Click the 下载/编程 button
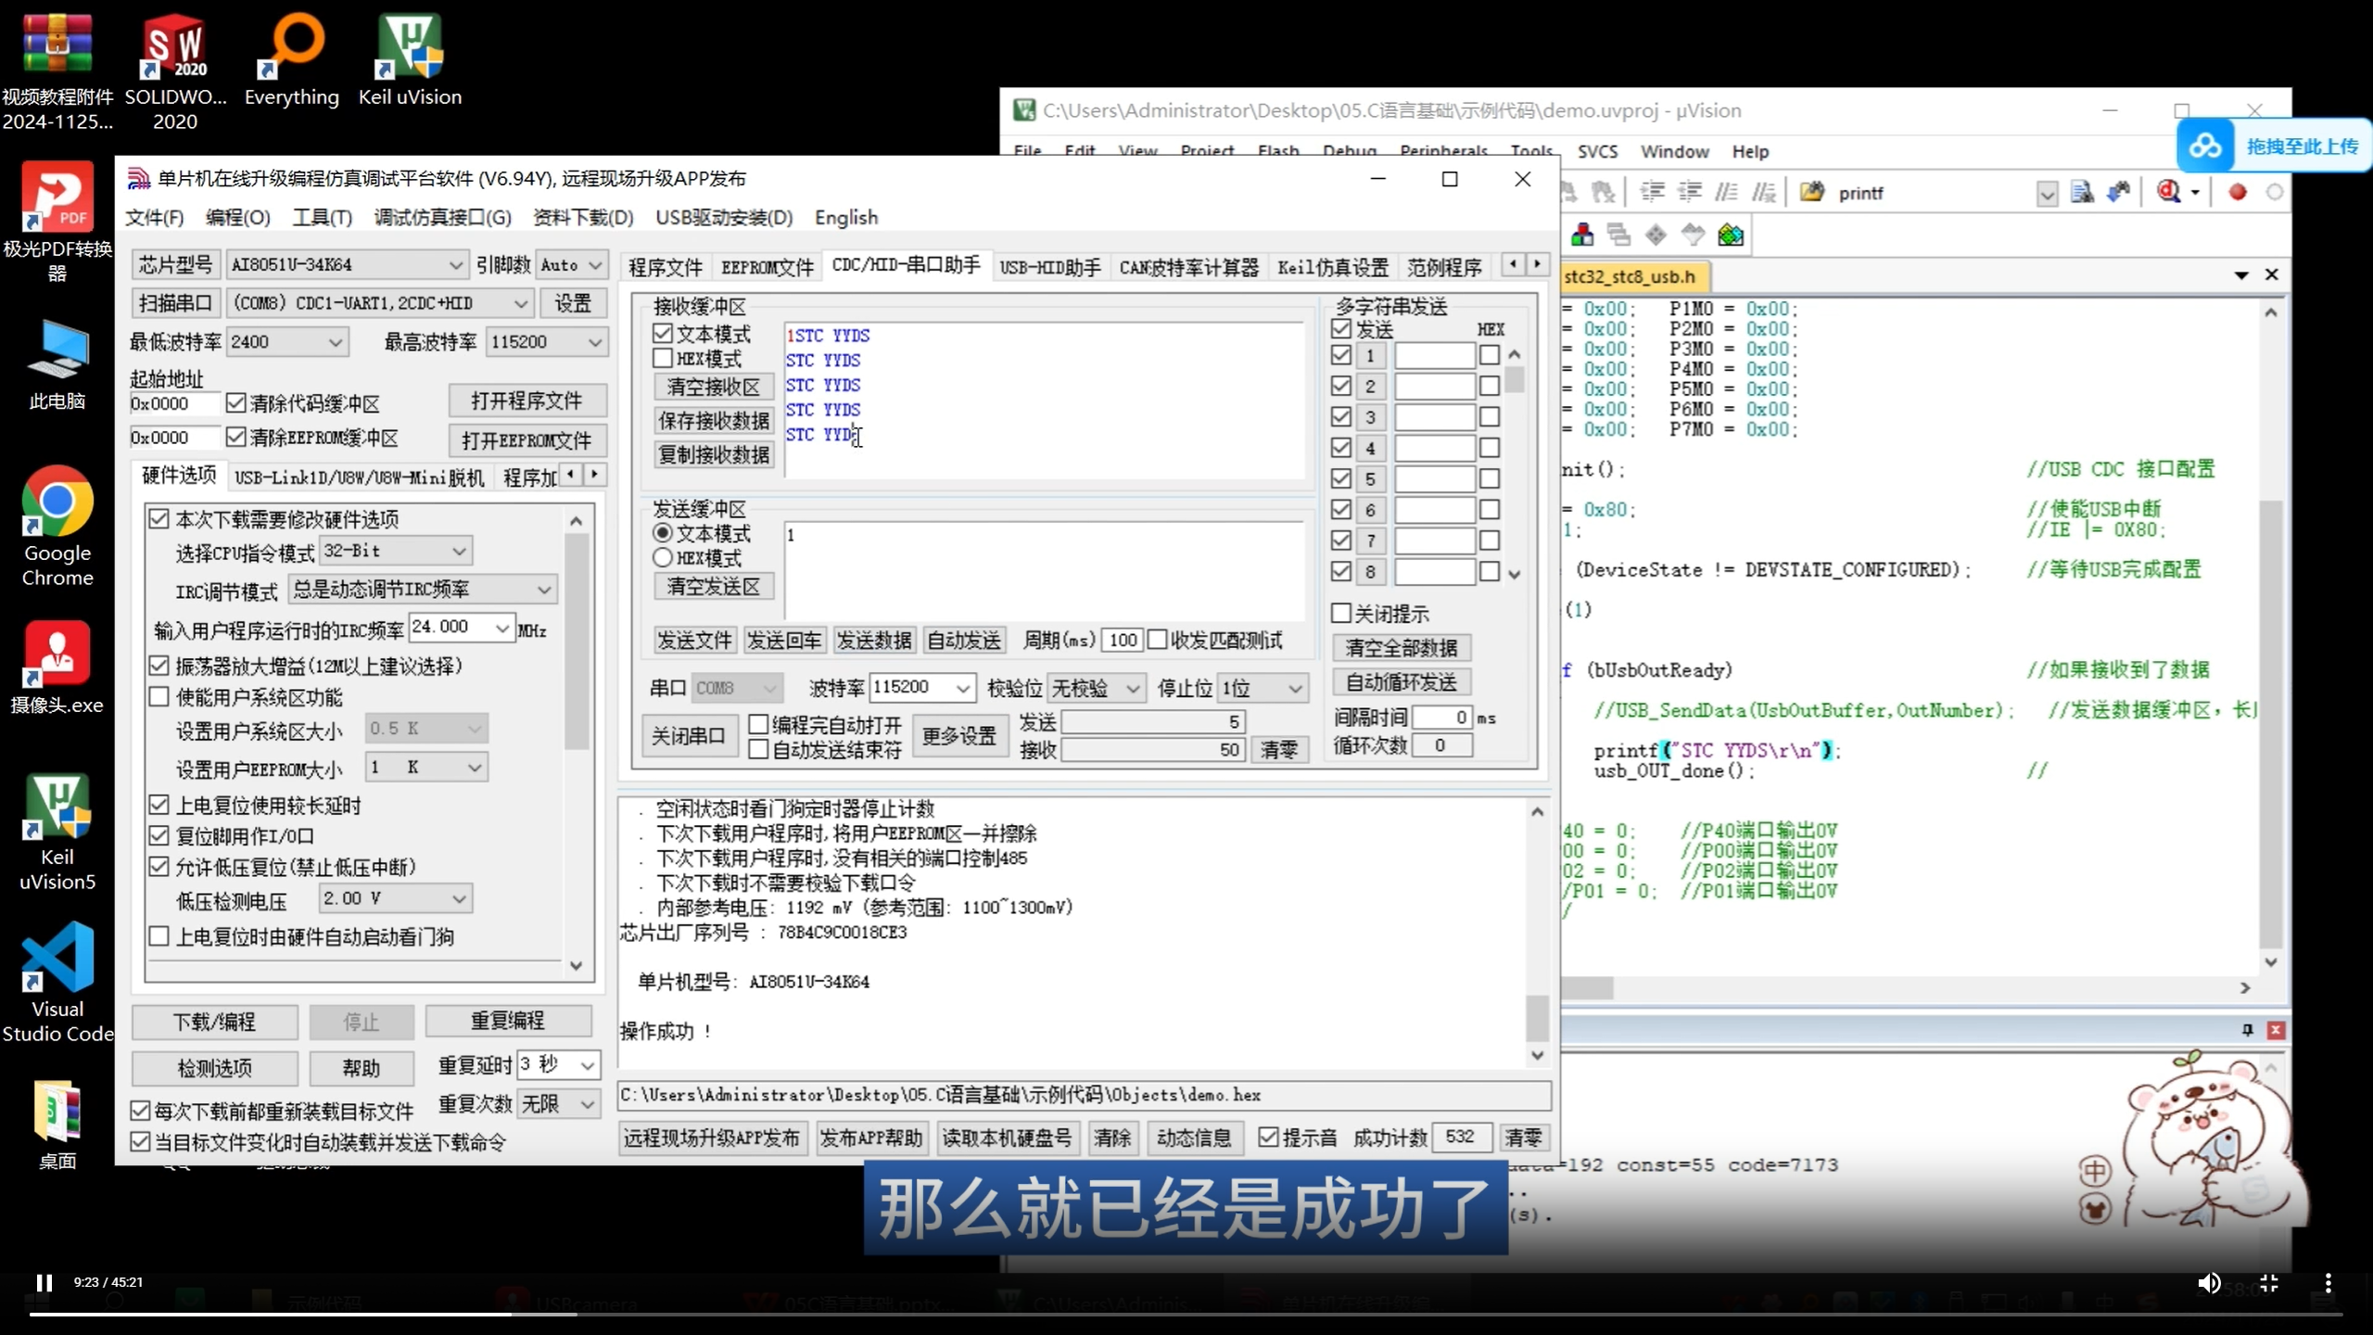2373x1335 pixels. [x=214, y=1022]
